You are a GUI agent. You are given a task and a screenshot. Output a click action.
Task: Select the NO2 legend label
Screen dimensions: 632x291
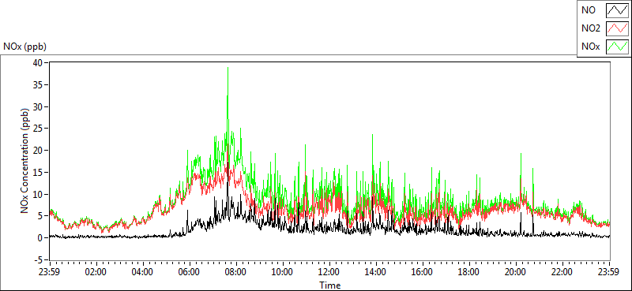(x=591, y=28)
